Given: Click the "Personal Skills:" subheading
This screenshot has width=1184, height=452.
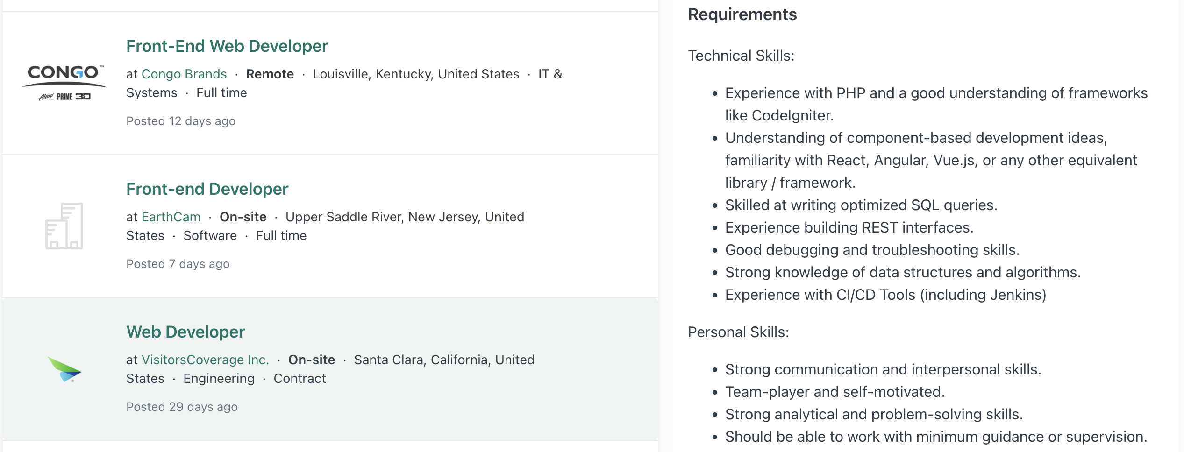Looking at the screenshot, I should pyautogui.click(x=738, y=332).
